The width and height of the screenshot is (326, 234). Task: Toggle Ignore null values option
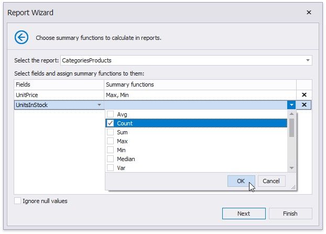pos(18,201)
